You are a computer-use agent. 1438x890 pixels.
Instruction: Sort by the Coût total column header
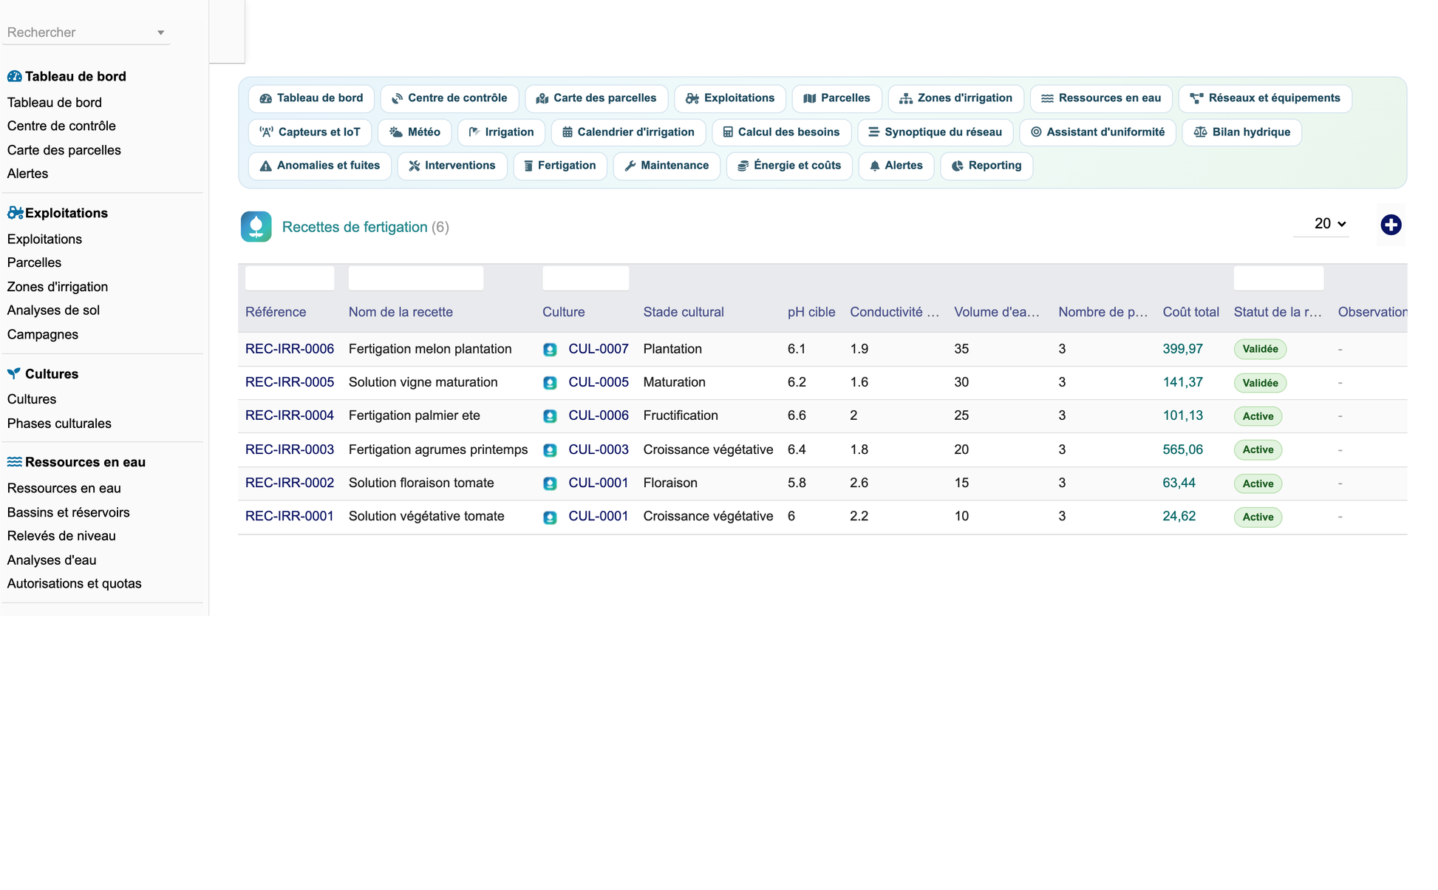1190,312
